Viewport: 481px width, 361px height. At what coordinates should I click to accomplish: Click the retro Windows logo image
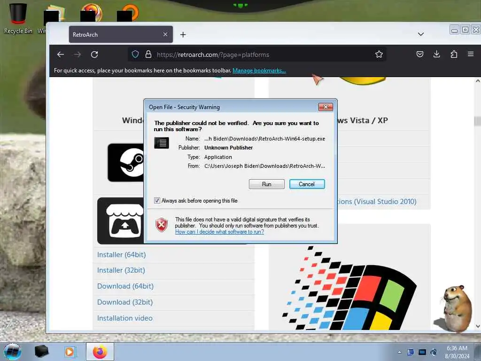[x=349, y=288]
